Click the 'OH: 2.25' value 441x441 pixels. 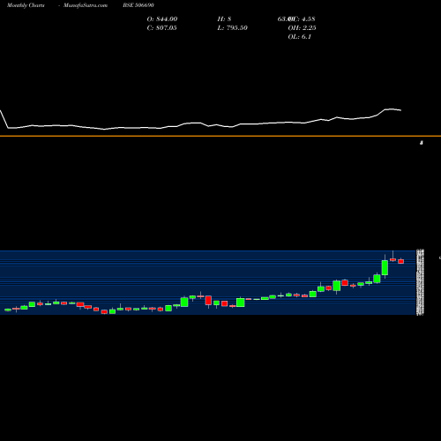[302, 28]
